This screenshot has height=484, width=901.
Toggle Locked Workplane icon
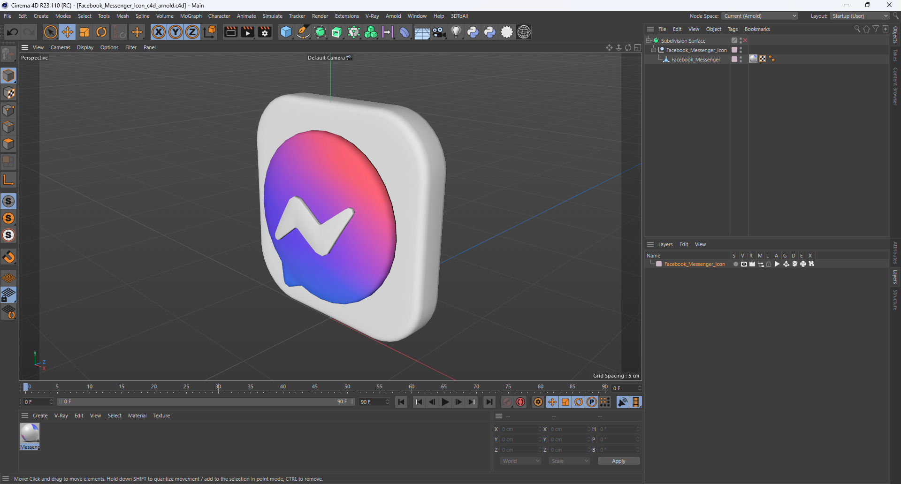point(8,295)
